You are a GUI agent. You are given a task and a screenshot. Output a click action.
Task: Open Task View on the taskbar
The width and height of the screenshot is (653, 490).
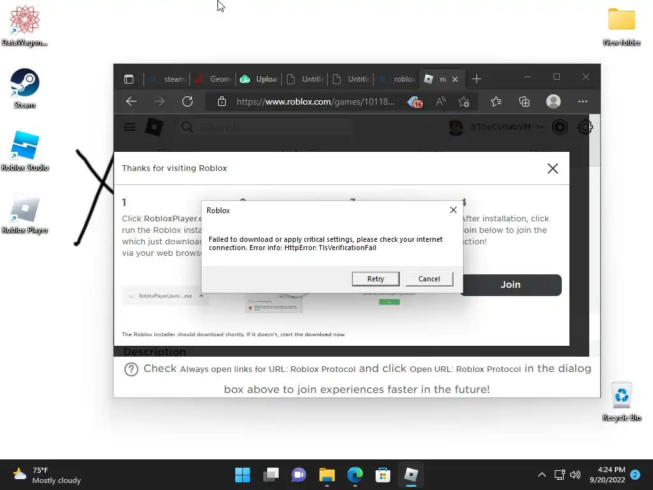click(x=270, y=475)
